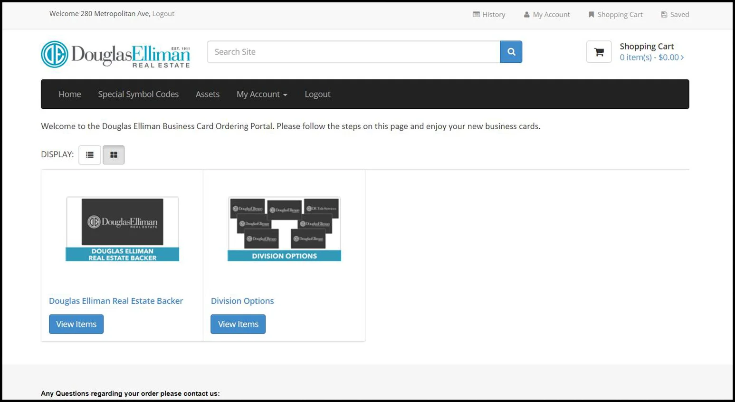This screenshot has width=735, height=402.
Task: Open cart summary 0 item(s) - $0.00
Action: pyautogui.click(x=651, y=57)
